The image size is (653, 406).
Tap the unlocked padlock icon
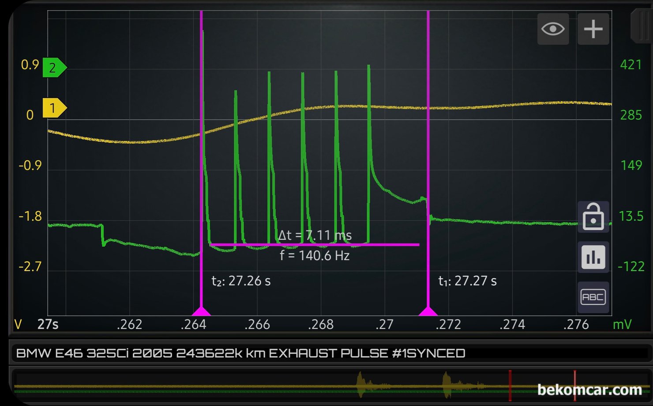tap(593, 217)
